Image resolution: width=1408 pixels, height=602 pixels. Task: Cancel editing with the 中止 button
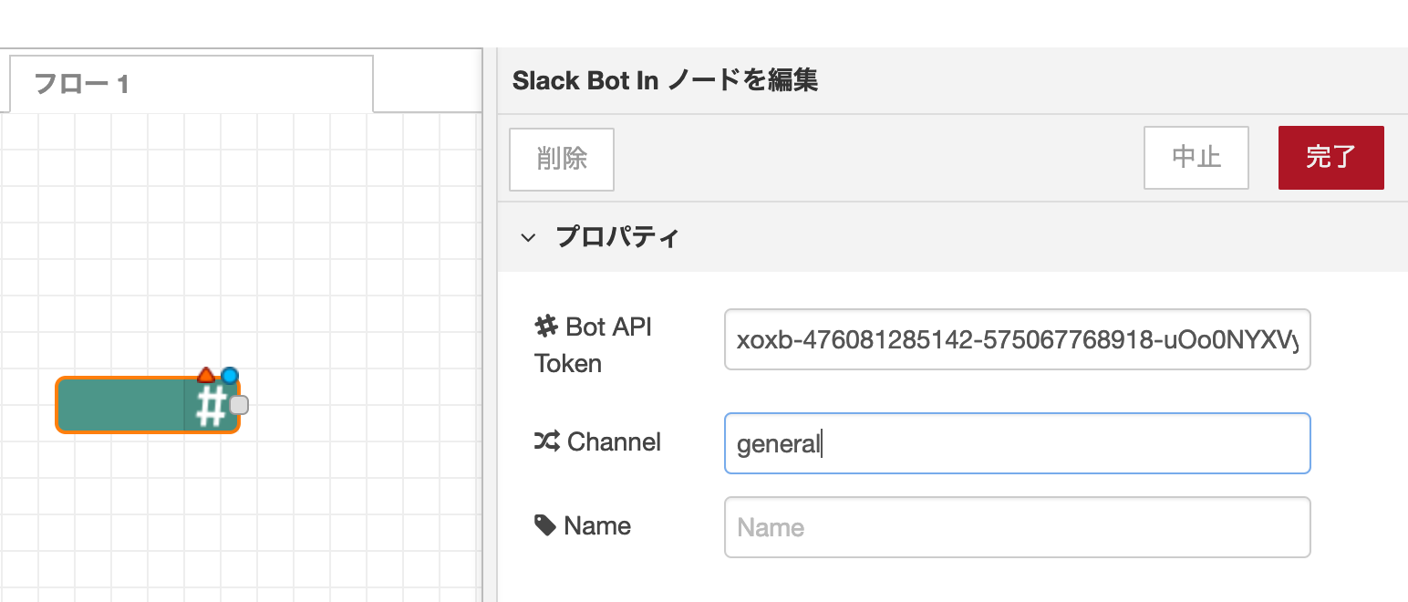1196,158
